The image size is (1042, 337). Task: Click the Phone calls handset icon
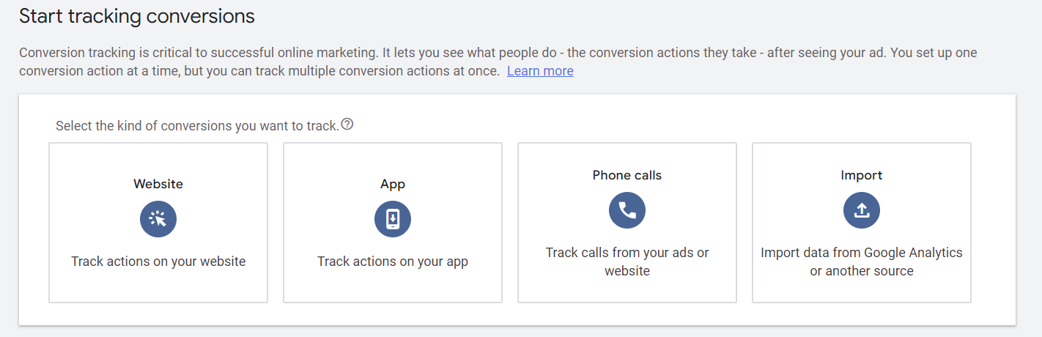(x=627, y=210)
